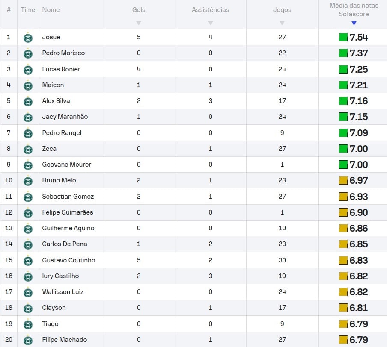The image size is (387, 347).
Task: Click the # ranking column header
Action: (x=9, y=10)
